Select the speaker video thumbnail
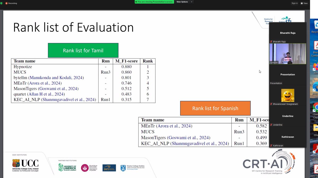 click(x=288, y=53)
